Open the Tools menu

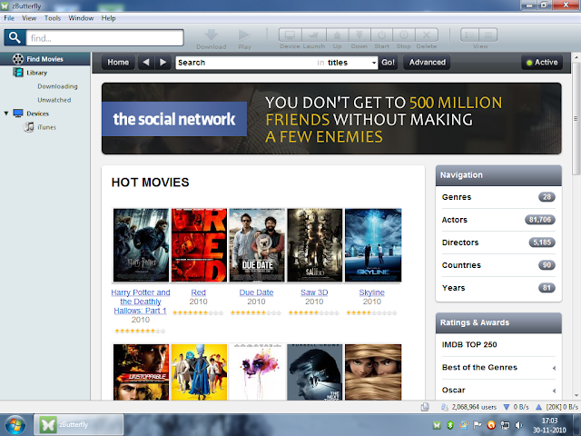point(53,18)
